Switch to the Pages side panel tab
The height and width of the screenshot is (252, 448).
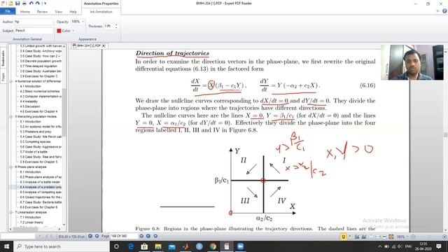[x=3, y=77]
